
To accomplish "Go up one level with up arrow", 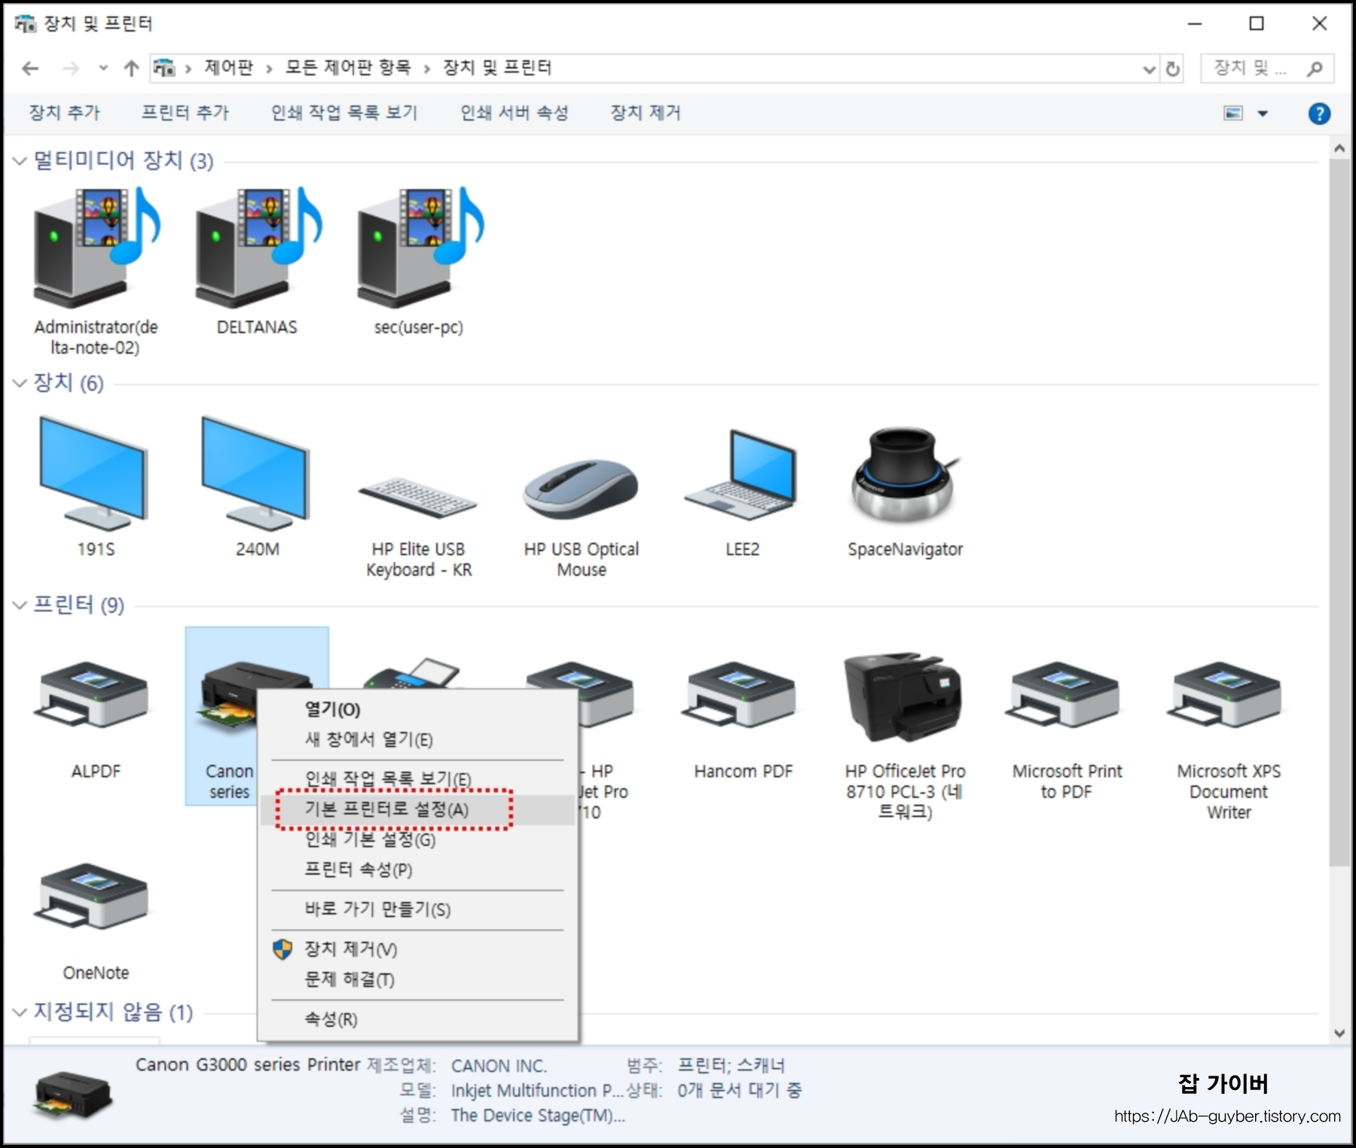I will click(x=132, y=69).
